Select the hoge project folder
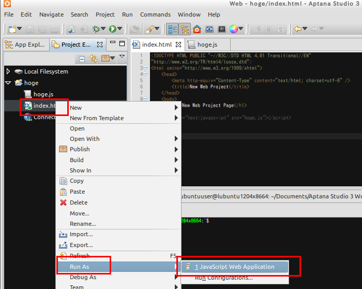The height and width of the screenshot is (289, 362). coord(32,83)
